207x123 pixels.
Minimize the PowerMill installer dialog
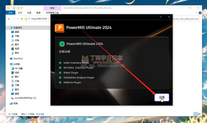point(161,17)
